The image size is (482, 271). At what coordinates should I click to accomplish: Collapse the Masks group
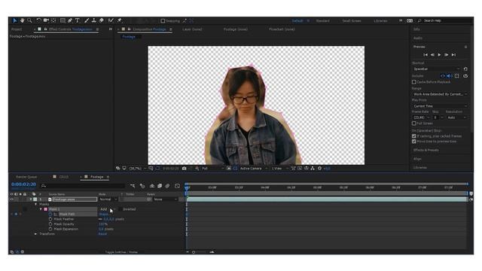coord(36,204)
